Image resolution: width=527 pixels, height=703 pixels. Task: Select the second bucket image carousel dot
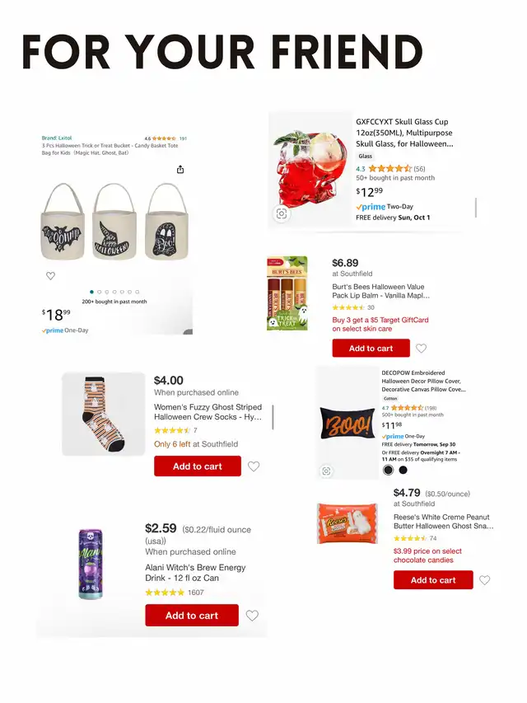pos(100,292)
